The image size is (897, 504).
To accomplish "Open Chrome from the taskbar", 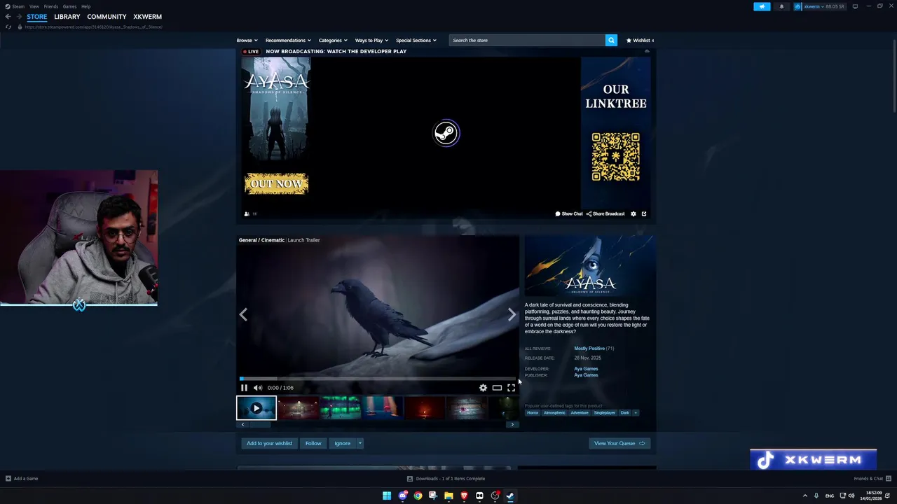I will coord(418,496).
